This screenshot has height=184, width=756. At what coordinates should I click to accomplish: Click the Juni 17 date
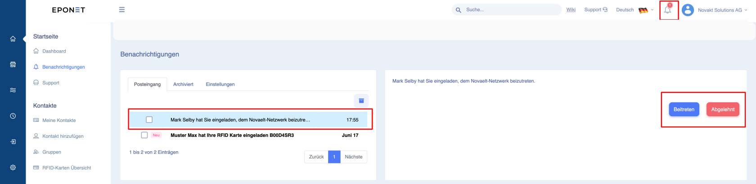point(350,135)
